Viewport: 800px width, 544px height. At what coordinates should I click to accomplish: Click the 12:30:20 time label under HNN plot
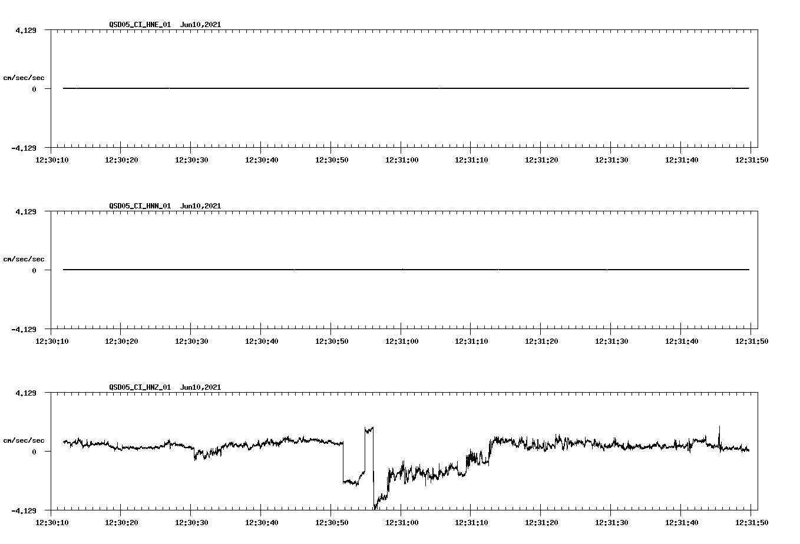coord(121,341)
